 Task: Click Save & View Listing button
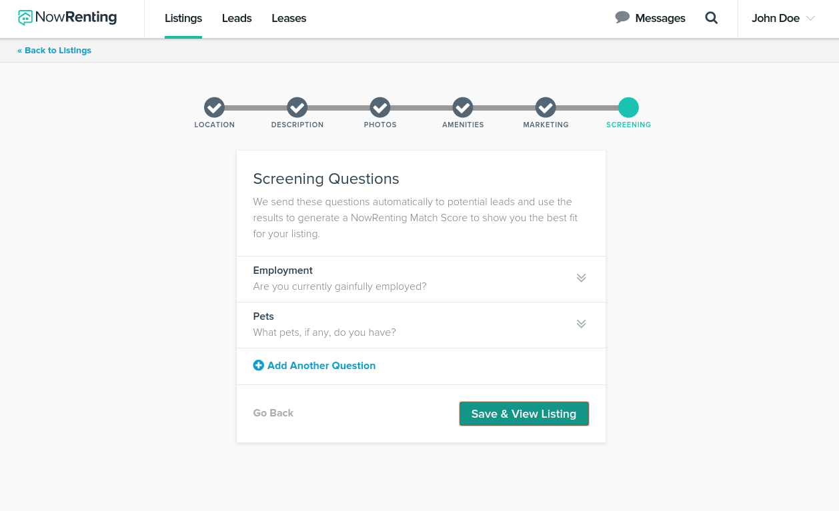click(x=524, y=414)
